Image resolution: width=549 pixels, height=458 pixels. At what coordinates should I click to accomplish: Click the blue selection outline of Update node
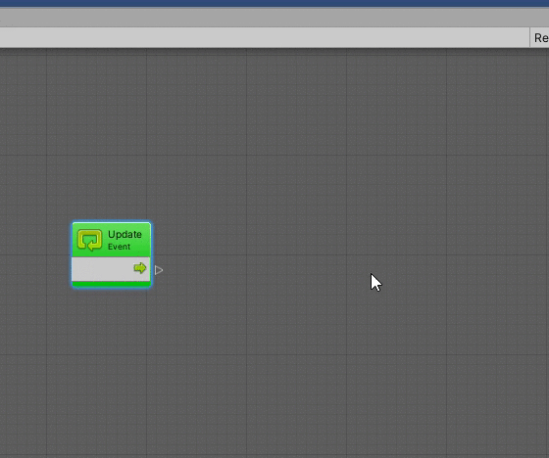point(73,254)
